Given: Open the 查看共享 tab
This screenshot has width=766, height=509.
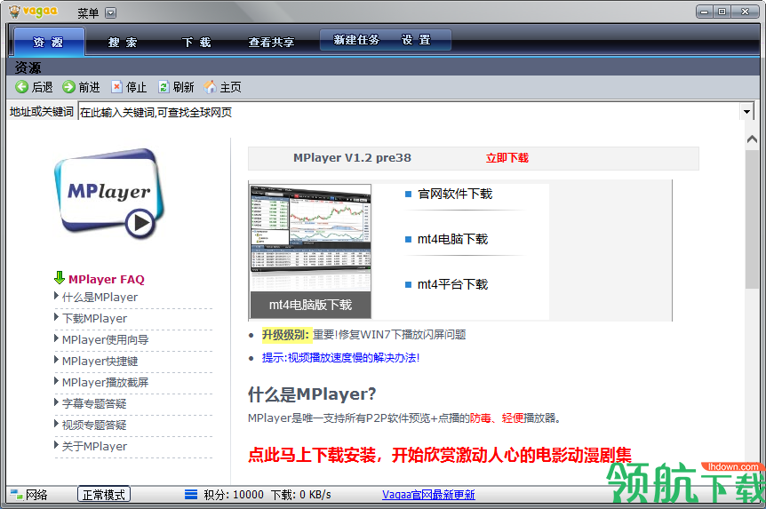Looking at the screenshot, I should [x=271, y=43].
